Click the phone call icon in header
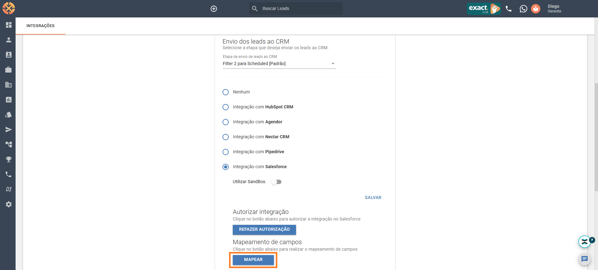This screenshot has height=270, width=598. click(x=509, y=9)
